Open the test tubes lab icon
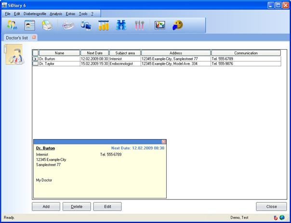This screenshot has height=223, width=291. tap(104, 26)
